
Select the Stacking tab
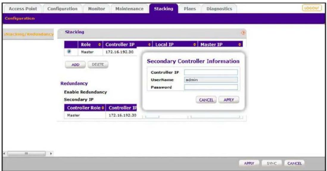163,9
